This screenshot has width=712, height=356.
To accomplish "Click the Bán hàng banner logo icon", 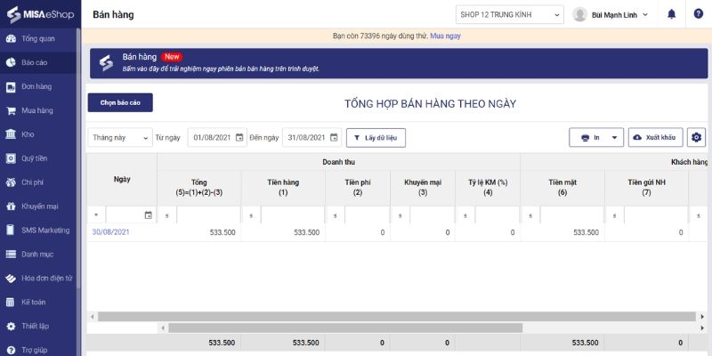I will 106,63.
